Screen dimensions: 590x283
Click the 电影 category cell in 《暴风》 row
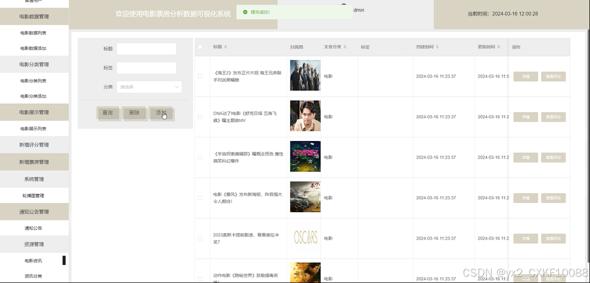click(x=328, y=198)
